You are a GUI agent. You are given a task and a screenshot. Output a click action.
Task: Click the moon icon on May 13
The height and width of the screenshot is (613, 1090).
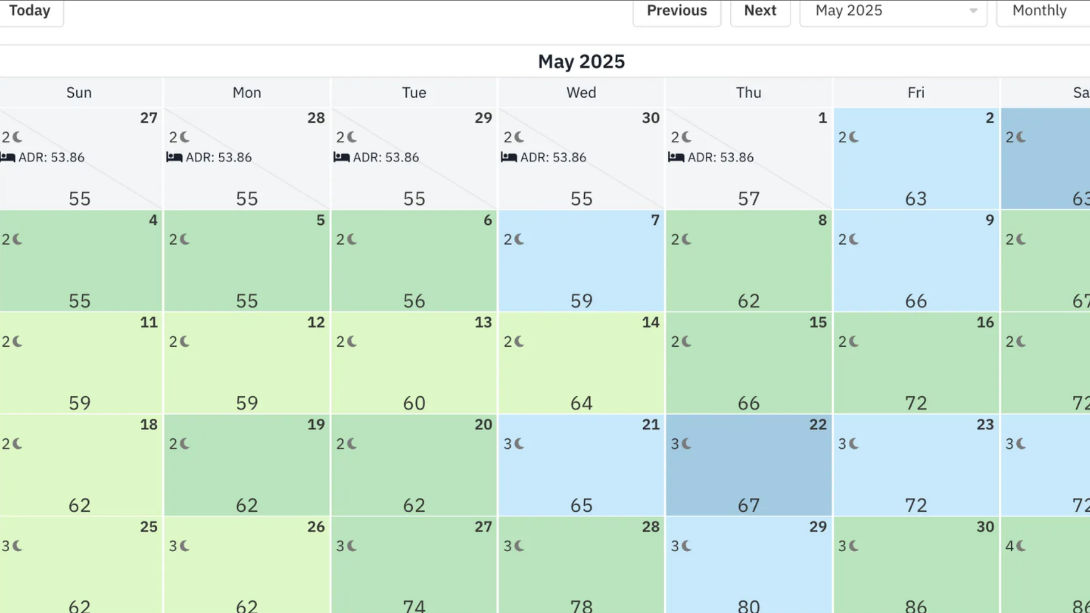click(x=352, y=342)
